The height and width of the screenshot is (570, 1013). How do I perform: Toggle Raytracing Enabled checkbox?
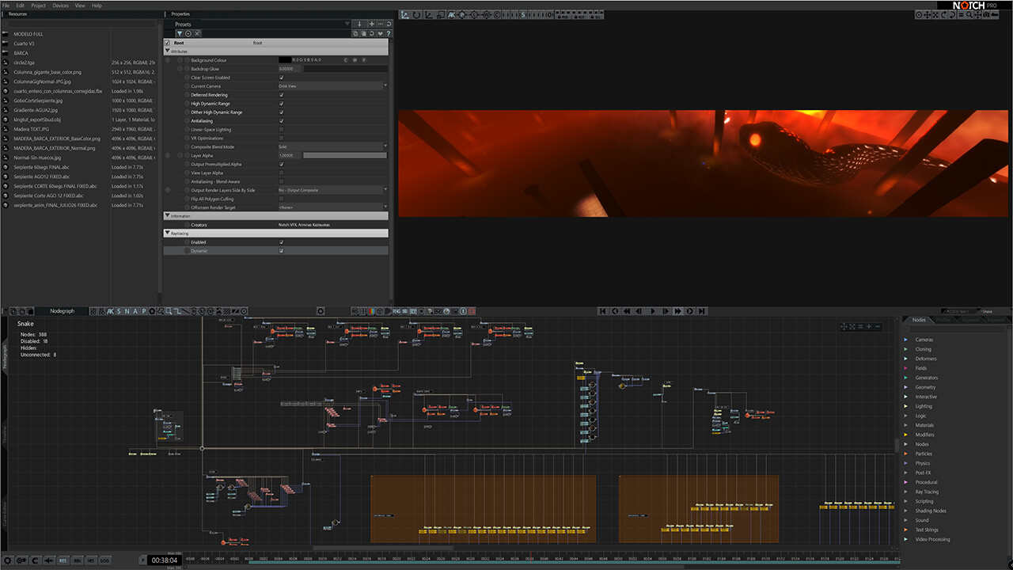(x=282, y=242)
